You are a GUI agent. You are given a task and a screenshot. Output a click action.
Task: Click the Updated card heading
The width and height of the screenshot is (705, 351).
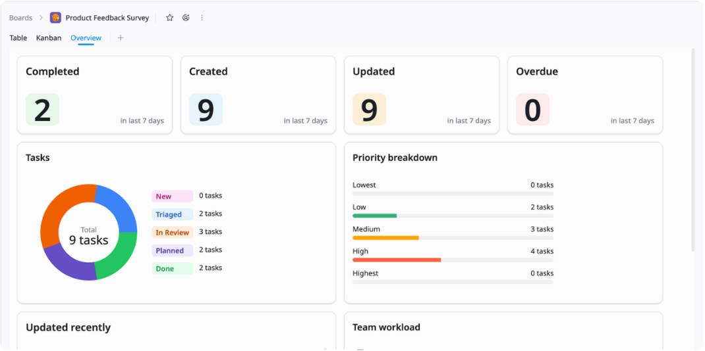[x=374, y=72]
